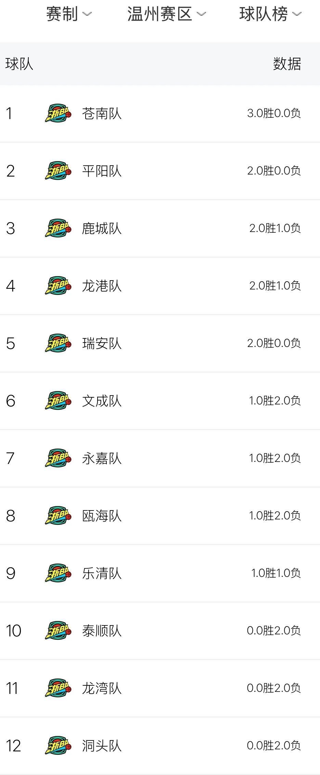Open the 球队榜 ranking type dropdown
Image resolution: width=320 pixels, height=775 pixels.
coord(270,14)
